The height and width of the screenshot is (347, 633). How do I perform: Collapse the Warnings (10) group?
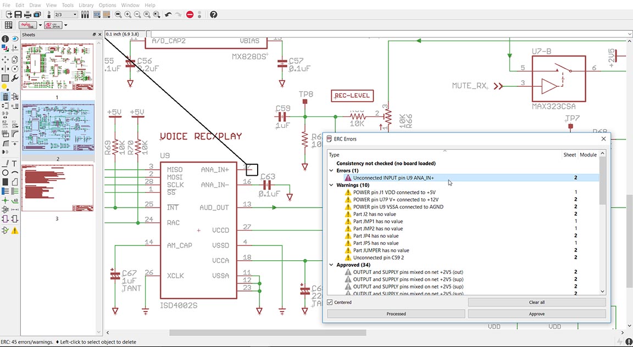pyautogui.click(x=332, y=186)
